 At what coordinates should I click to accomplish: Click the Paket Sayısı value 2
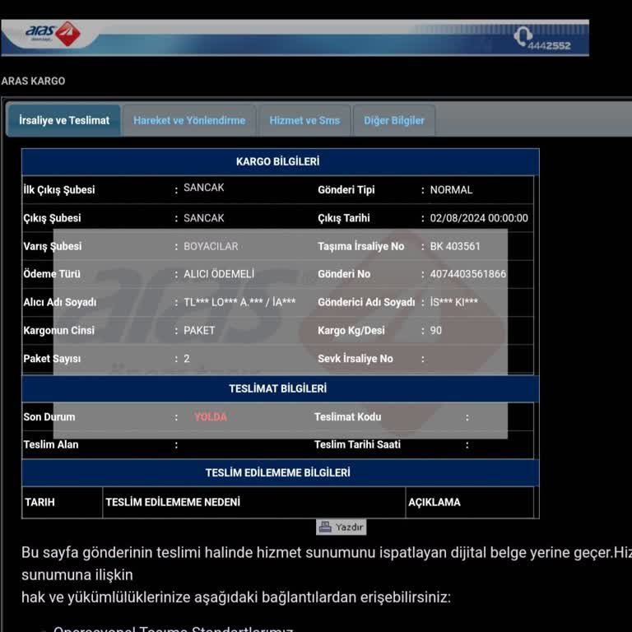click(x=187, y=359)
